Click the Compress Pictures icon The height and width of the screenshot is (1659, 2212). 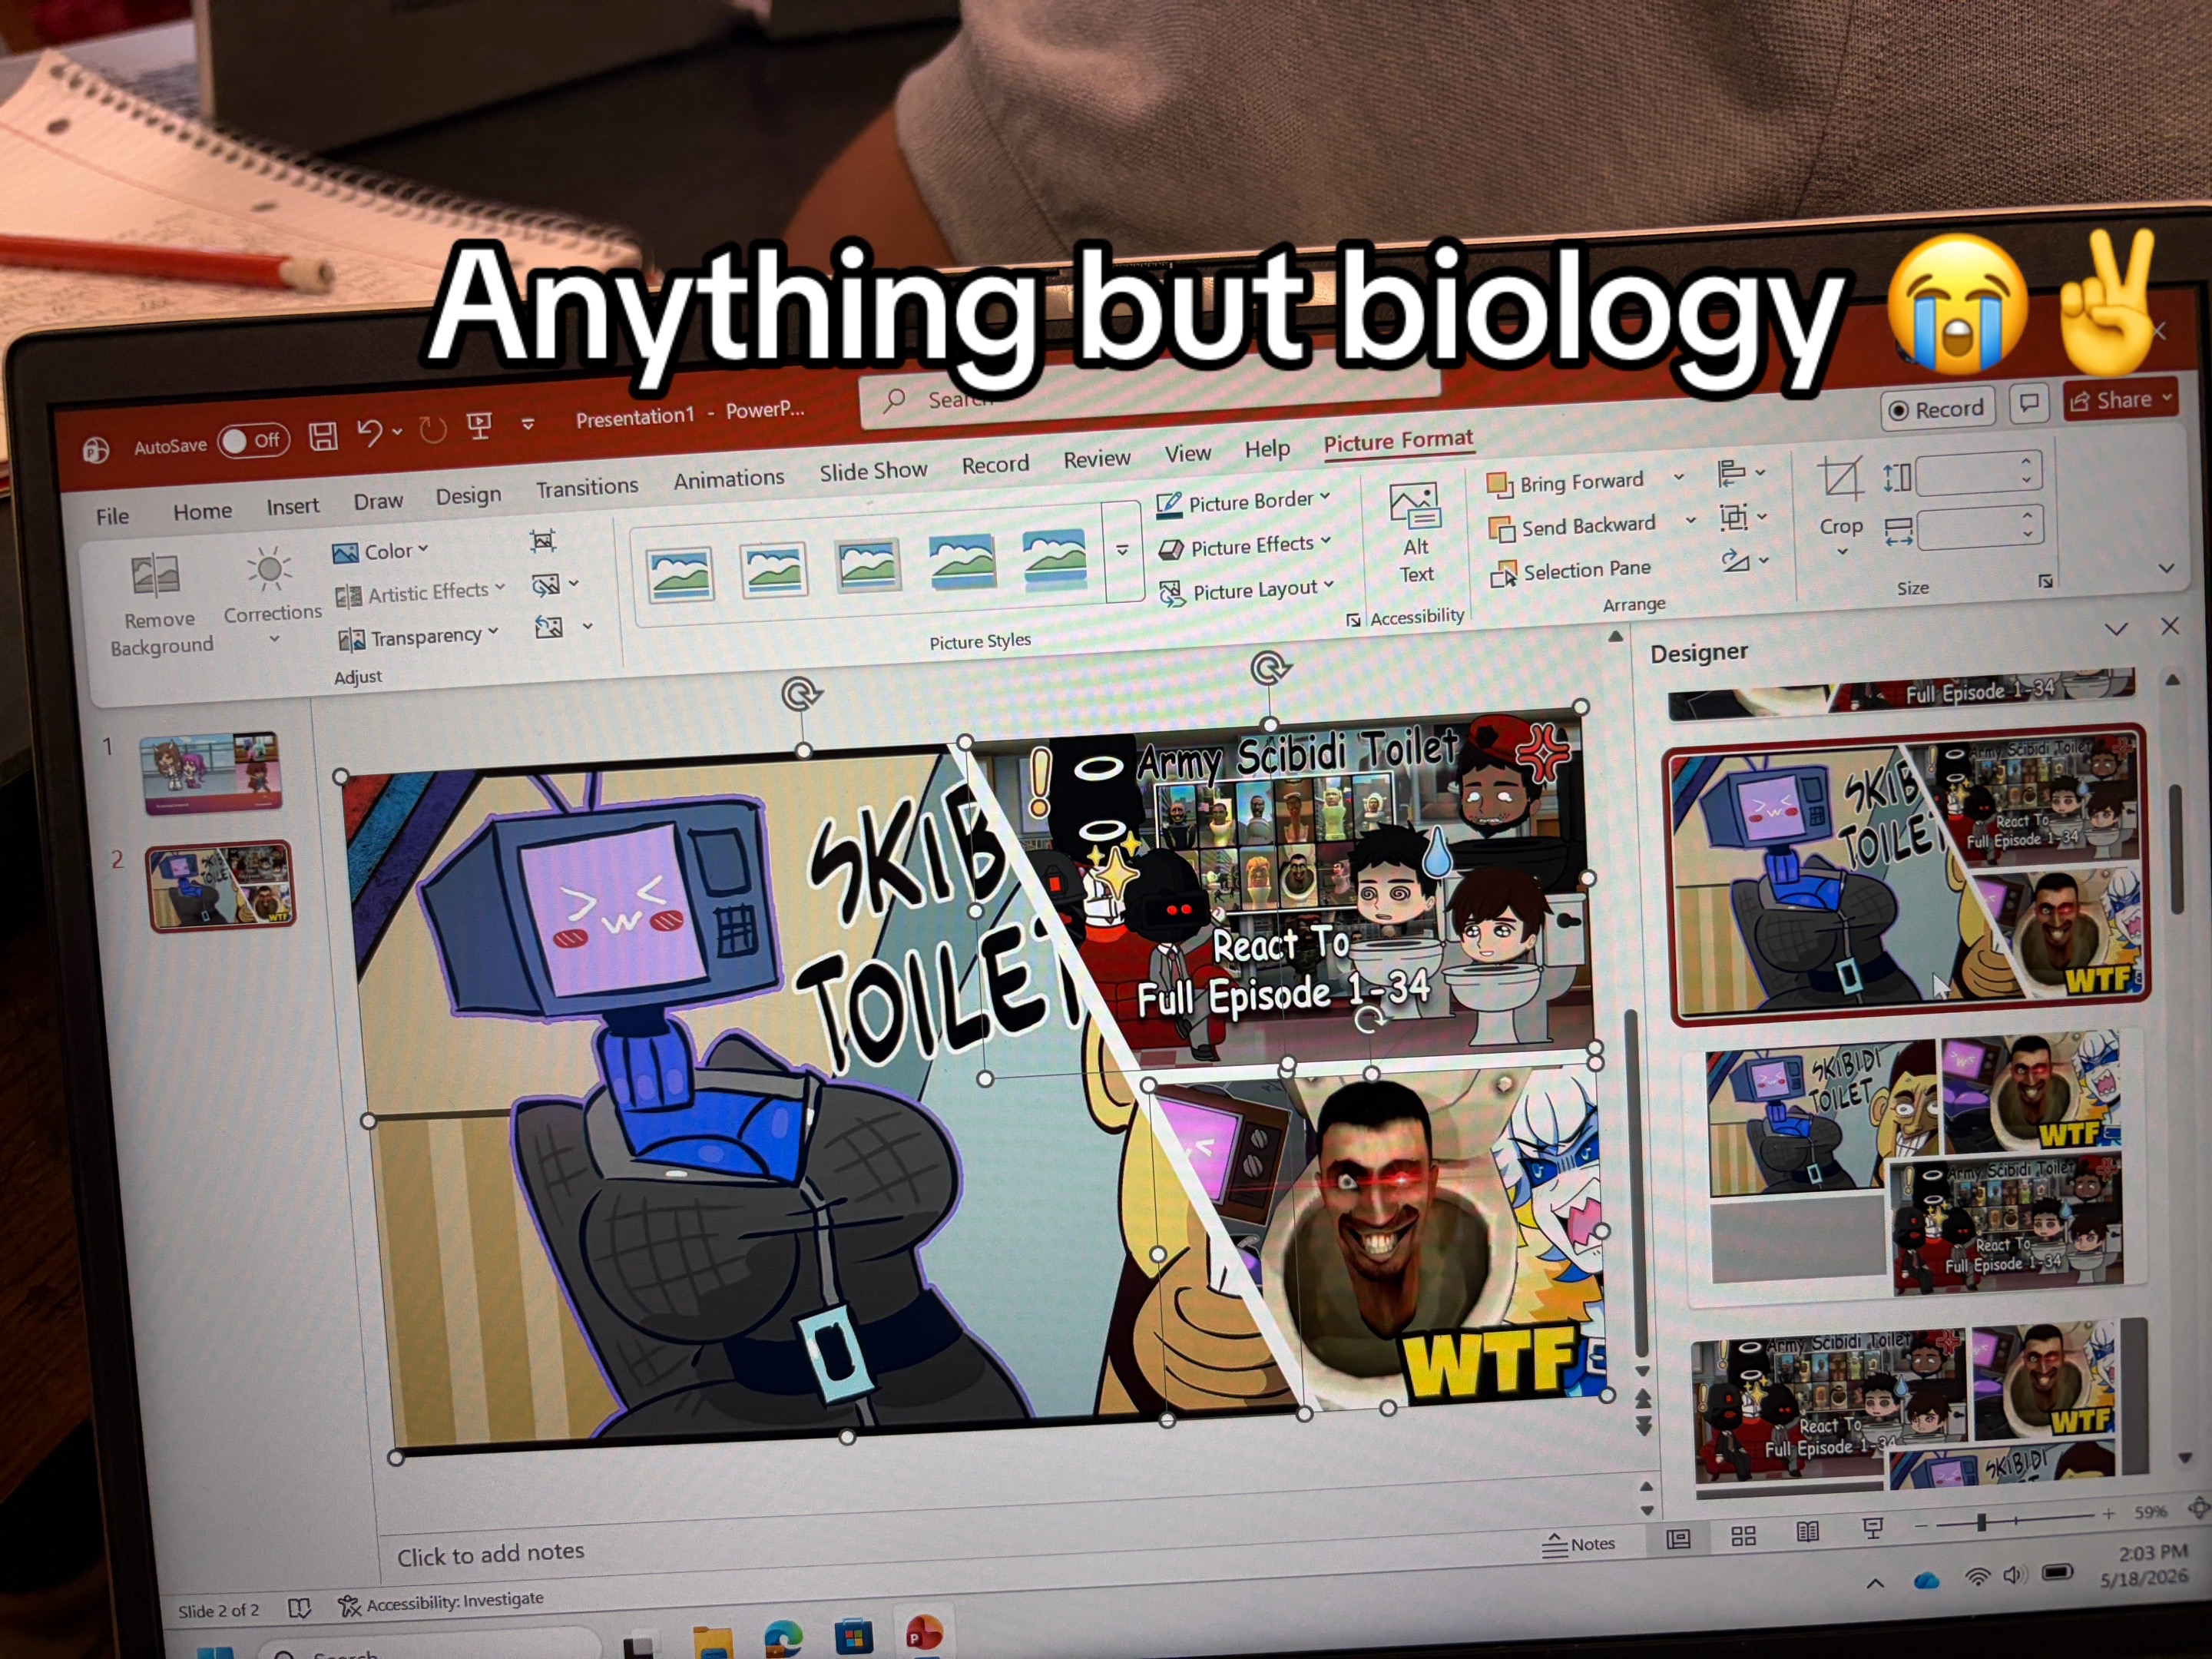pos(543,541)
